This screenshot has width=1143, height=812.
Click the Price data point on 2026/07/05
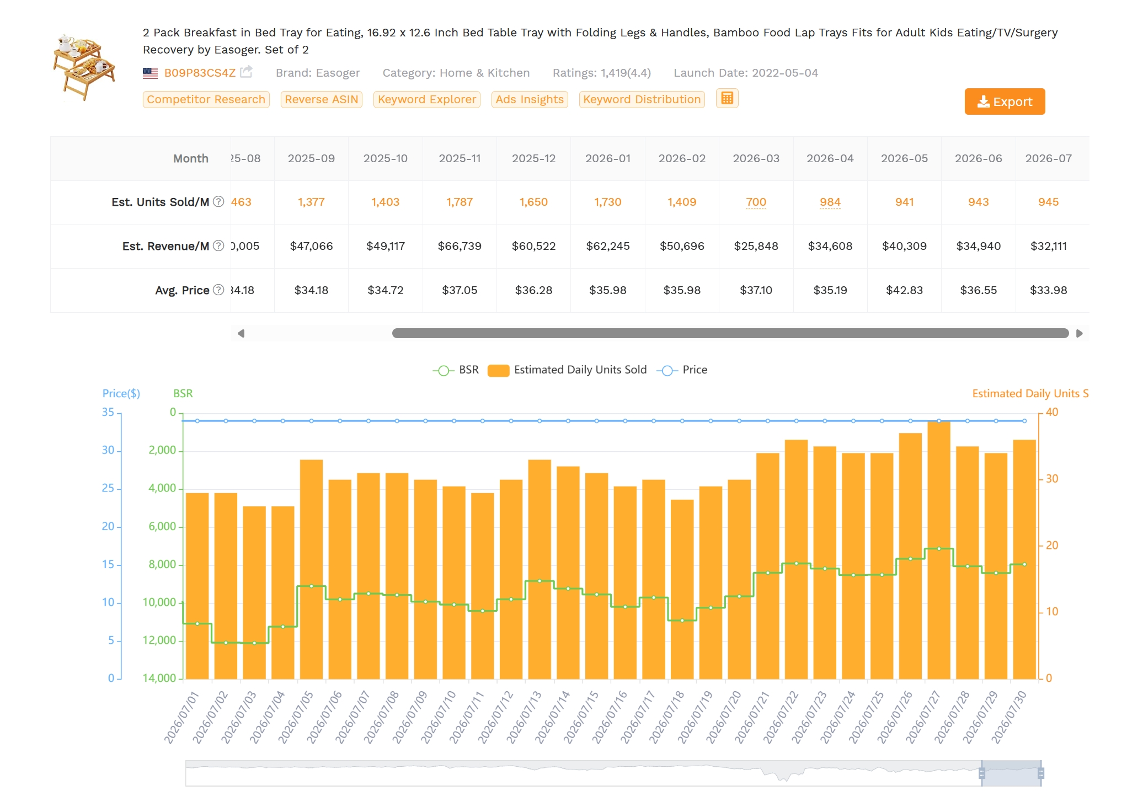pyautogui.click(x=311, y=421)
